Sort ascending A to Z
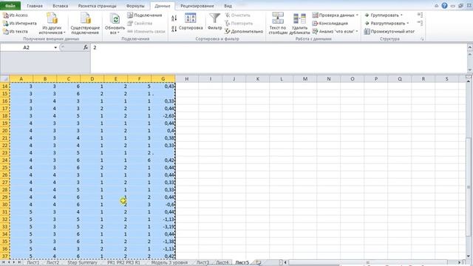The image size is (473, 266). click(x=174, y=18)
